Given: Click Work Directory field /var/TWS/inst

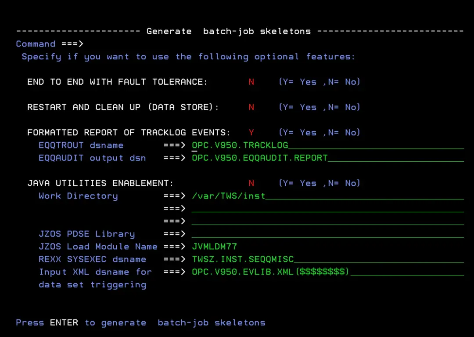Looking at the screenshot, I should (328, 196).
